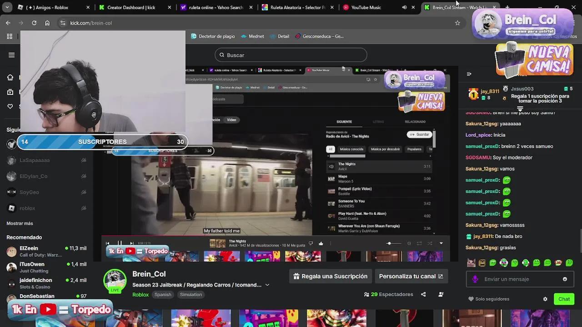This screenshot has width=582, height=327.
Task: Open the Kick hamburger sidebar menu
Action: coord(11,55)
